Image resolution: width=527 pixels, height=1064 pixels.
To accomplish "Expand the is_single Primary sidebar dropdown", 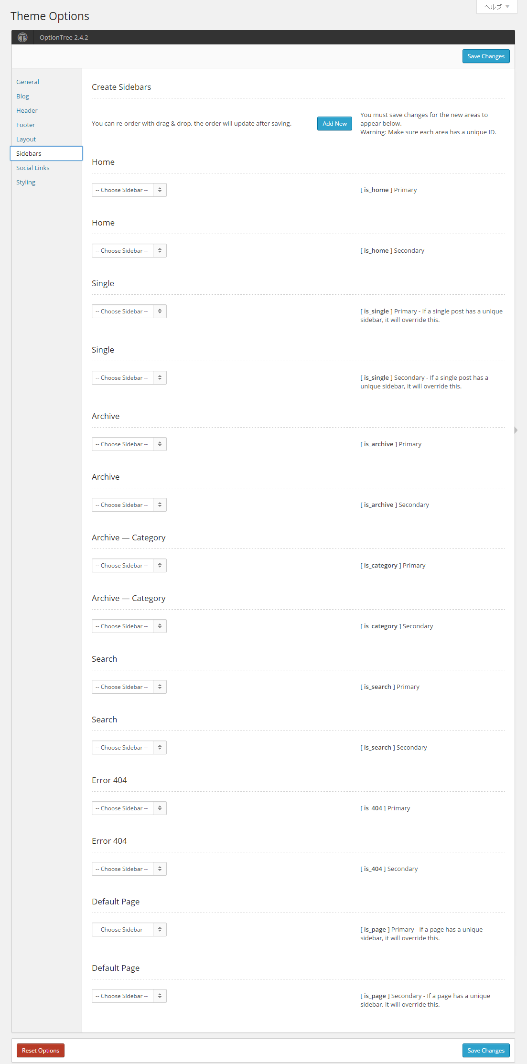I will point(129,312).
